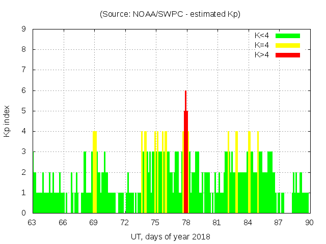326x244 pixels.
Task: Click the 'K>4' legend text
Action: pyautogui.click(x=261, y=54)
